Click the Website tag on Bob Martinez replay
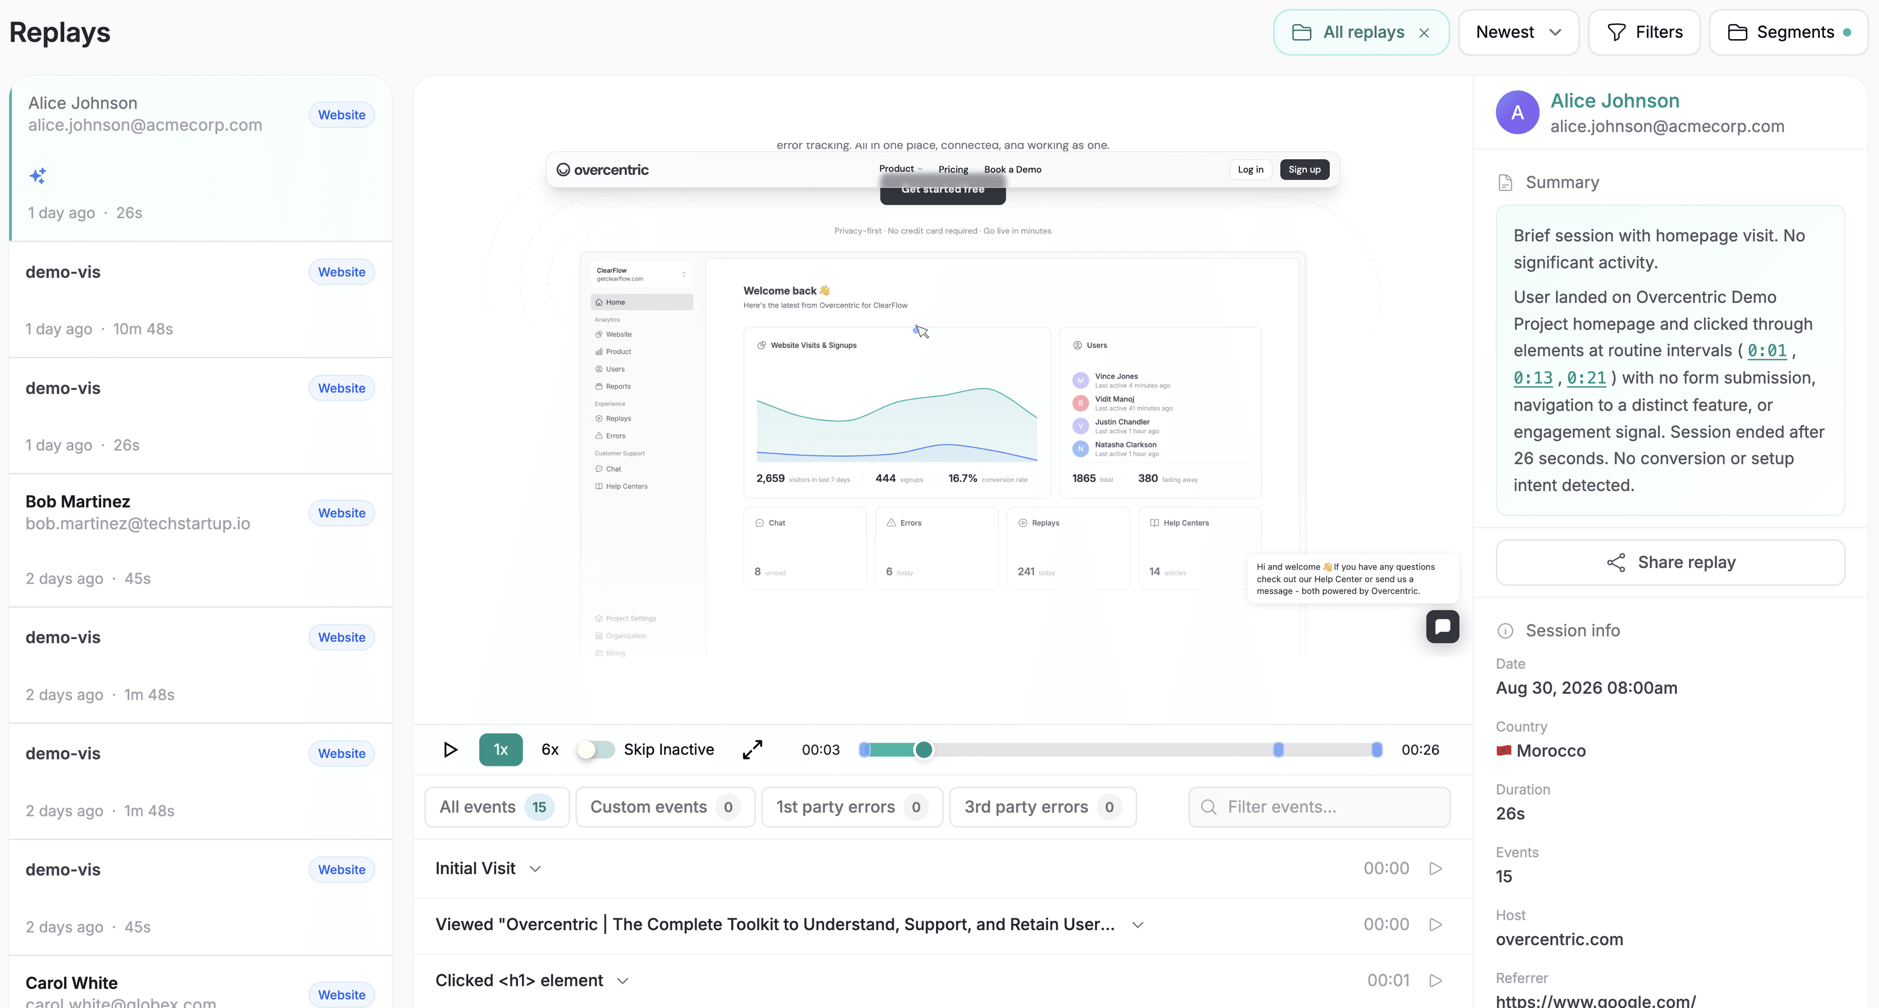 coord(342,513)
